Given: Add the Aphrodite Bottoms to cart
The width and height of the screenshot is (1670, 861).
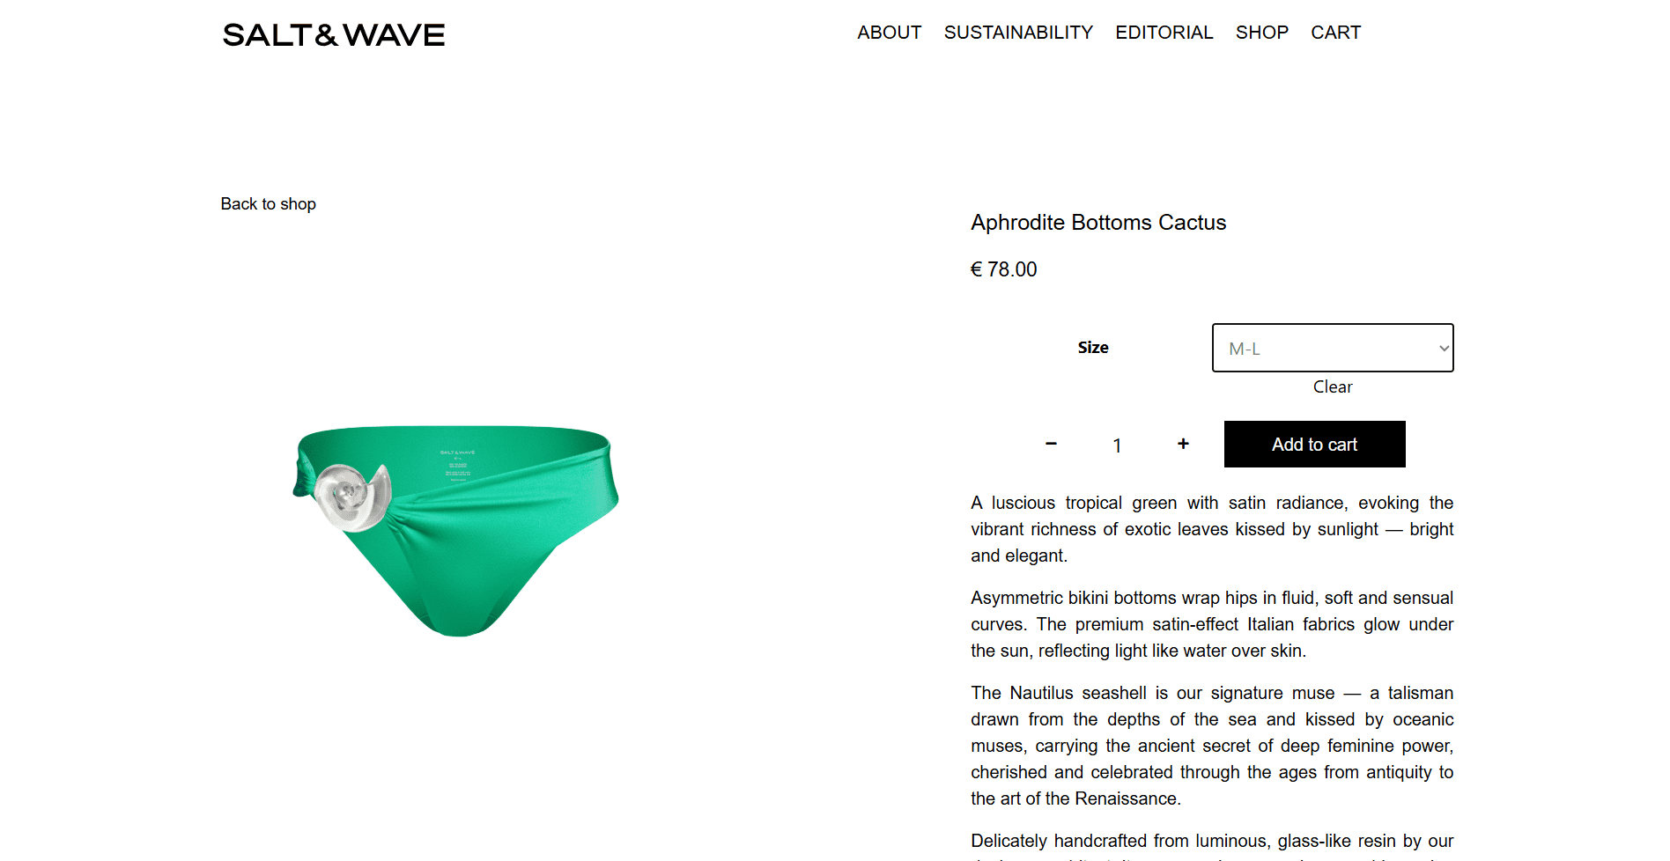Looking at the screenshot, I should (x=1314, y=444).
